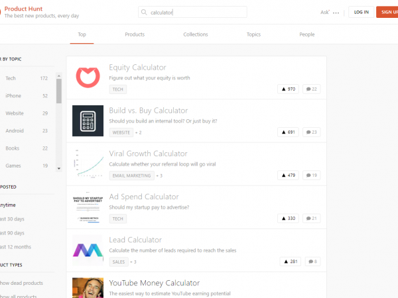
Task: Switch to the Collections tab
Action: tap(196, 34)
